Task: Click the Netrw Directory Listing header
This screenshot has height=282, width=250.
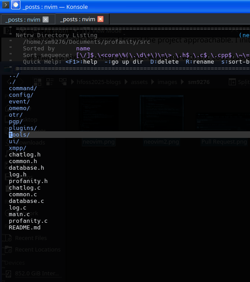Action: coord(57,35)
